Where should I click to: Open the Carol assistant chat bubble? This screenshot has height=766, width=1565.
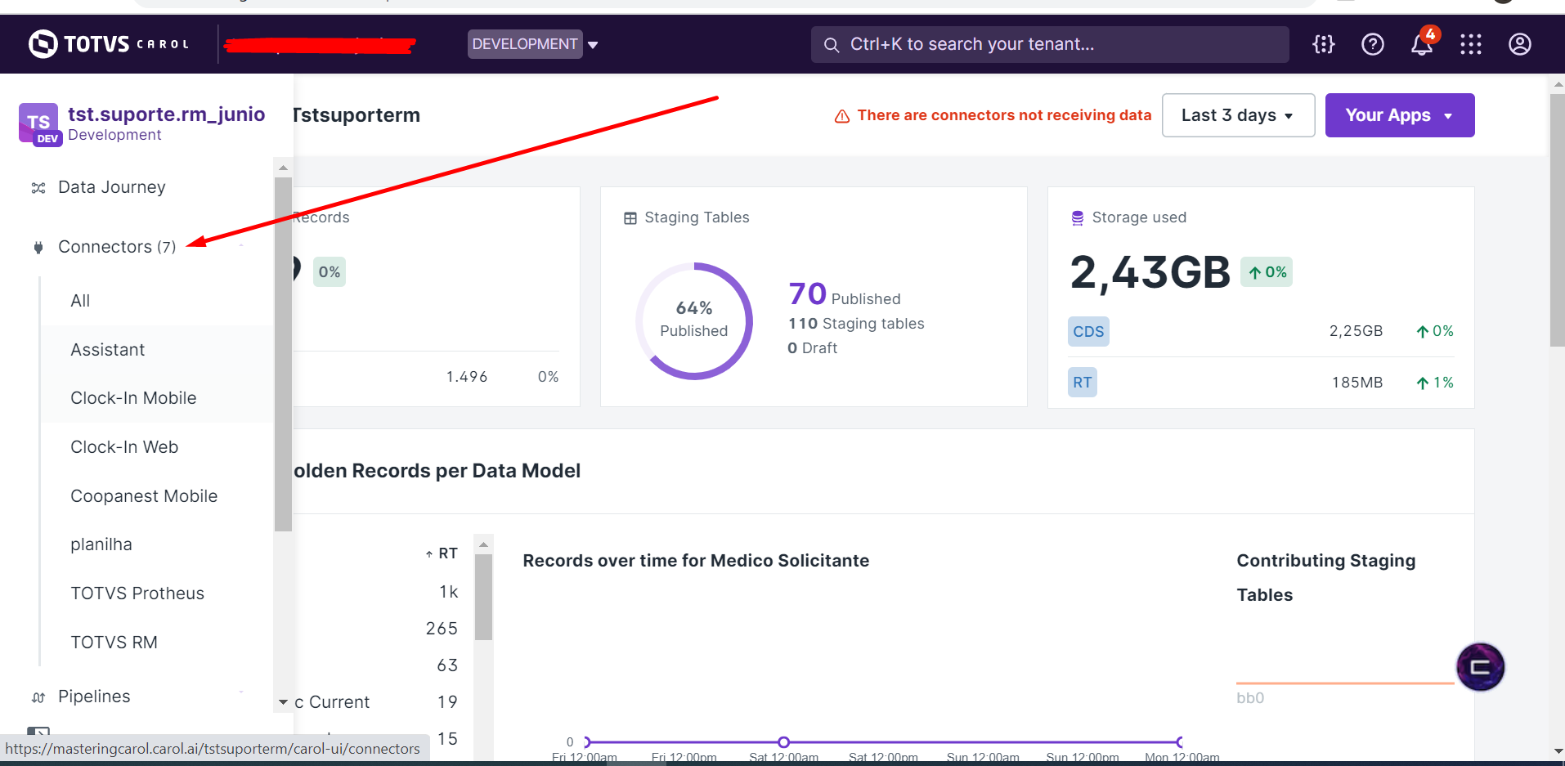(x=1480, y=667)
